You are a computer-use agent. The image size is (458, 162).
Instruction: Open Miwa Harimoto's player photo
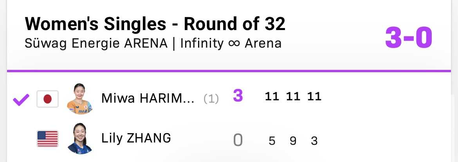(x=79, y=99)
